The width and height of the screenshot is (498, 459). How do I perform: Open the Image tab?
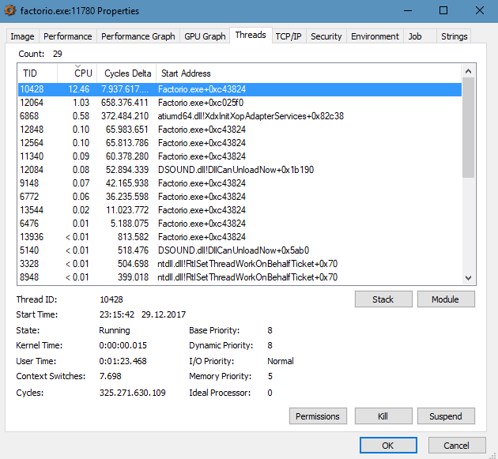tap(22, 36)
